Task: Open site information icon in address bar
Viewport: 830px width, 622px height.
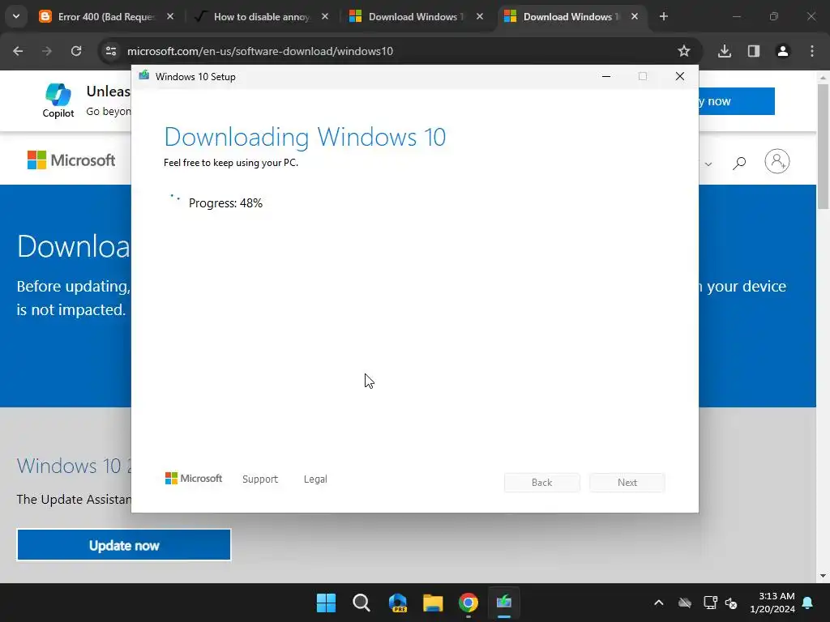Action: click(110, 51)
